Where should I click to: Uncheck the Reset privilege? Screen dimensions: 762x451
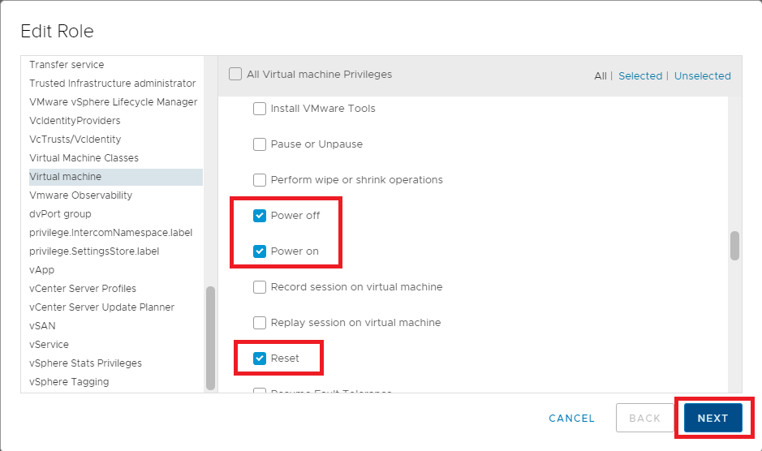[260, 359]
